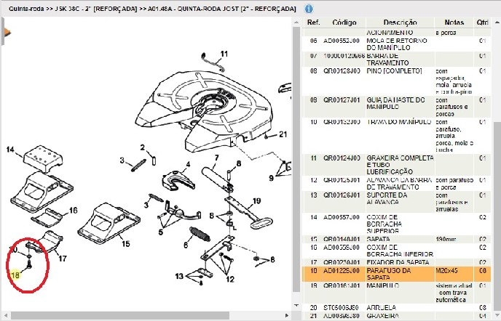
Task: Click callout 15 on the diagram
Action: click(126, 244)
